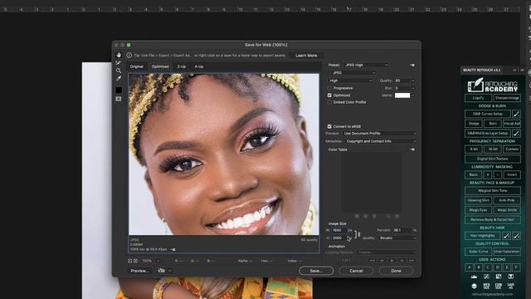
Task: Select the Eyedropper tool in Save for Web
Action: click(x=119, y=78)
